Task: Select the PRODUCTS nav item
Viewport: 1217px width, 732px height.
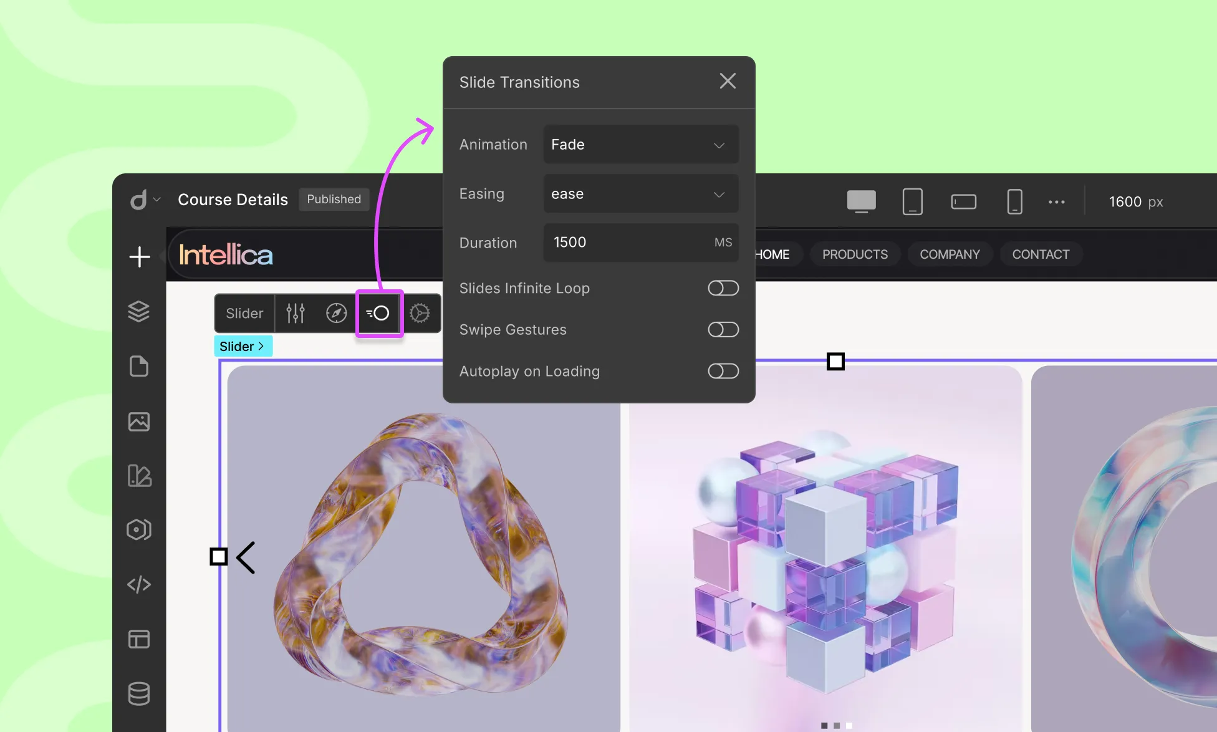Action: click(x=855, y=254)
